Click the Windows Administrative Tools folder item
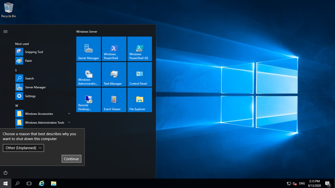335x188 pixels. (x=43, y=123)
